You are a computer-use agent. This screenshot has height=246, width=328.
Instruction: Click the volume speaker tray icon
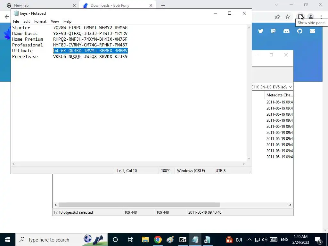(264, 240)
